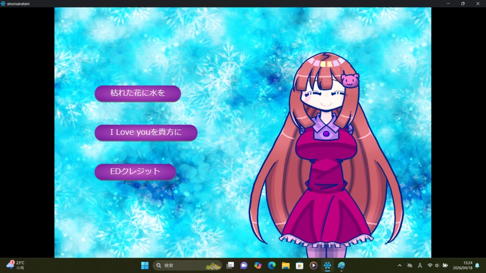Viewport: 486px width, 273px height.
Task: Expand hidden system tray icons
Action: [x=400, y=266]
